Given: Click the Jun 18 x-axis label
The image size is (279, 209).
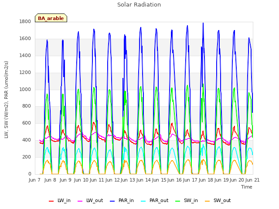Looking at the screenshot, I should pos(206,180).
